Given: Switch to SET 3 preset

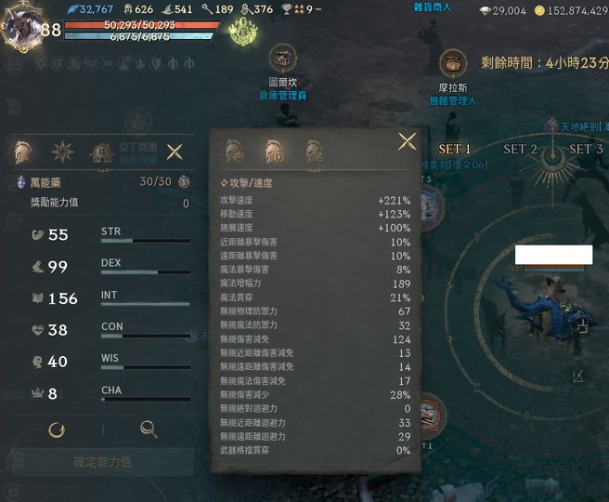Looking at the screenshot, I should point(586,149).
